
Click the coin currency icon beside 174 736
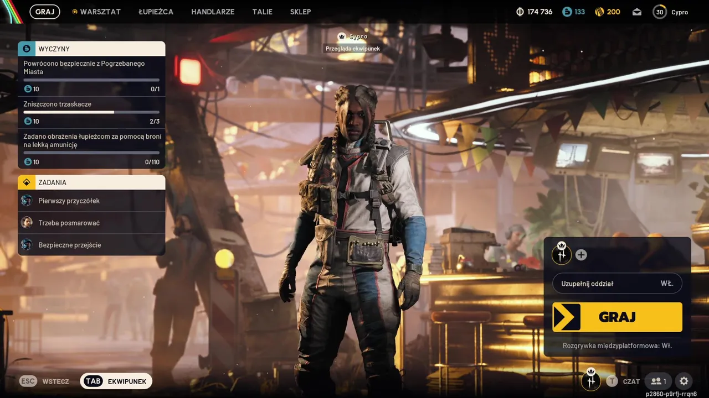tap(520, 12)
